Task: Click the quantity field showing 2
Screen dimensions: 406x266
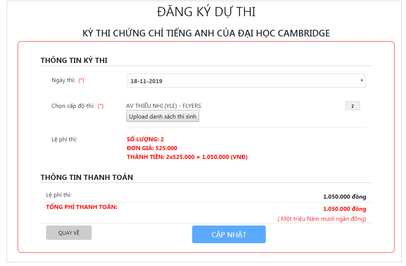Action: [x=352, y=106]
